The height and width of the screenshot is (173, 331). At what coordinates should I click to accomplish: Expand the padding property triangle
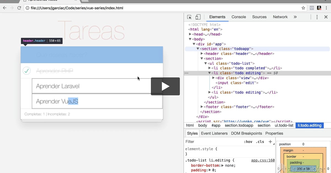[209, 170]
